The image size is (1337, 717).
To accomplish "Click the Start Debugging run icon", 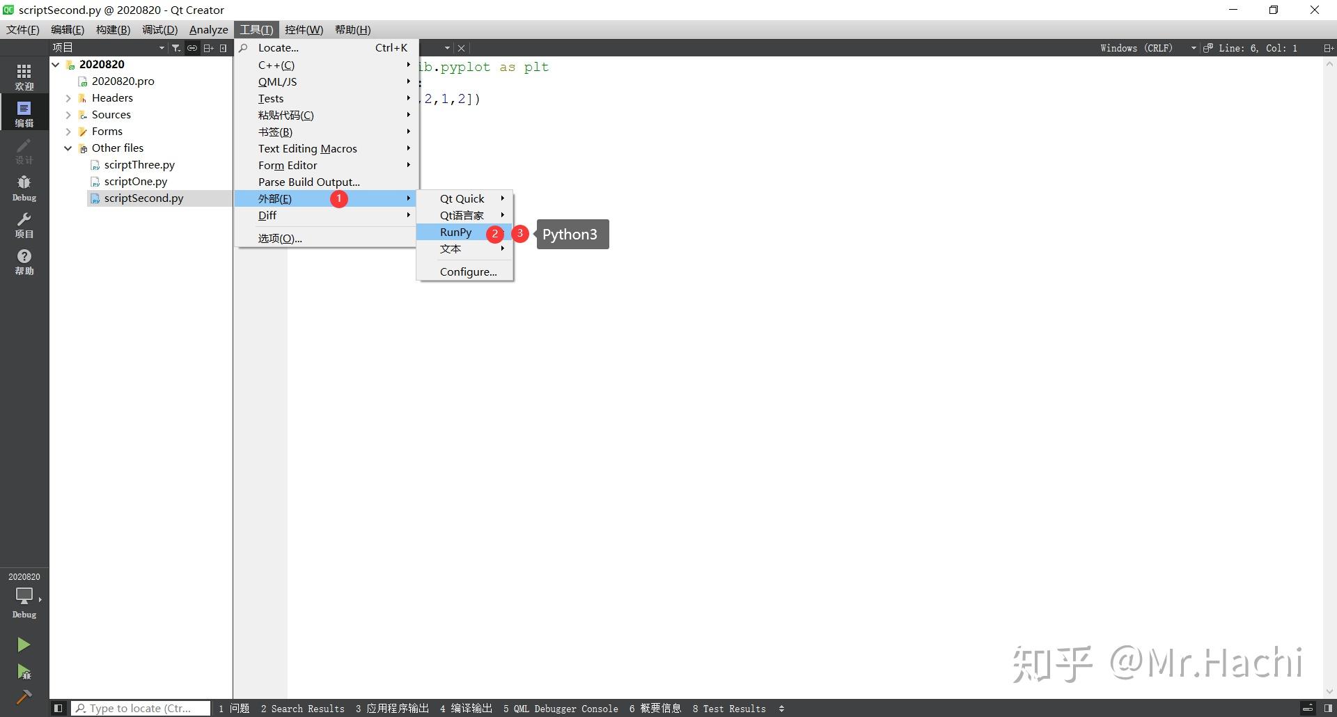I will 24,672.
